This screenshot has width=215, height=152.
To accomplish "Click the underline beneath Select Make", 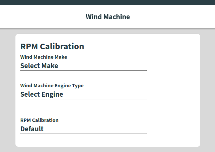I will 84,70.
